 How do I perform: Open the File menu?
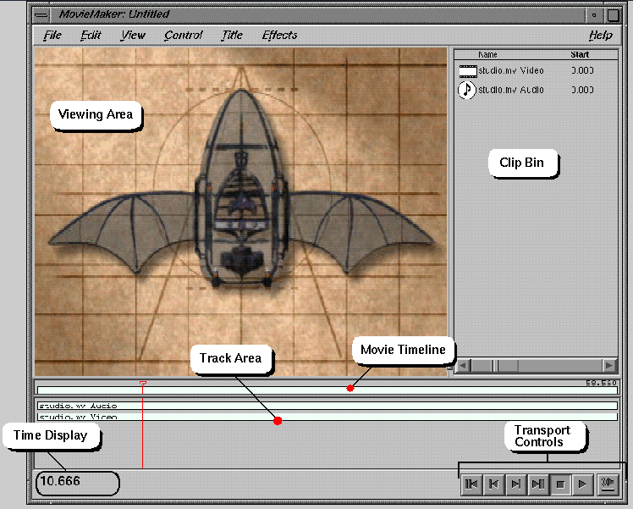[52, 35]
